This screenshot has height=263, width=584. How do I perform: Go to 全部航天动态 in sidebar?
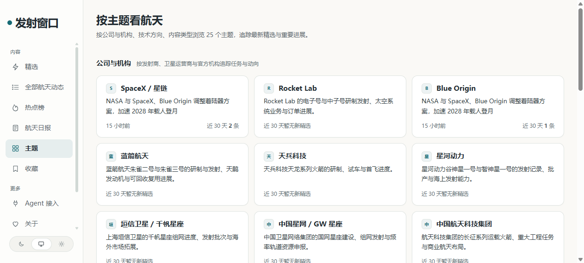(x=39, y=87)
